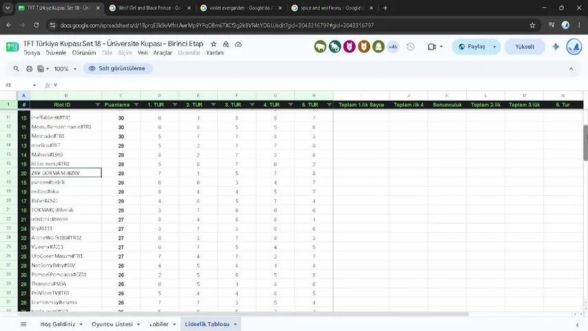The height and width of the screenshot is (331, 588).
Task: Toggle the 3. TUR column filter
Action: pos(252,105)
